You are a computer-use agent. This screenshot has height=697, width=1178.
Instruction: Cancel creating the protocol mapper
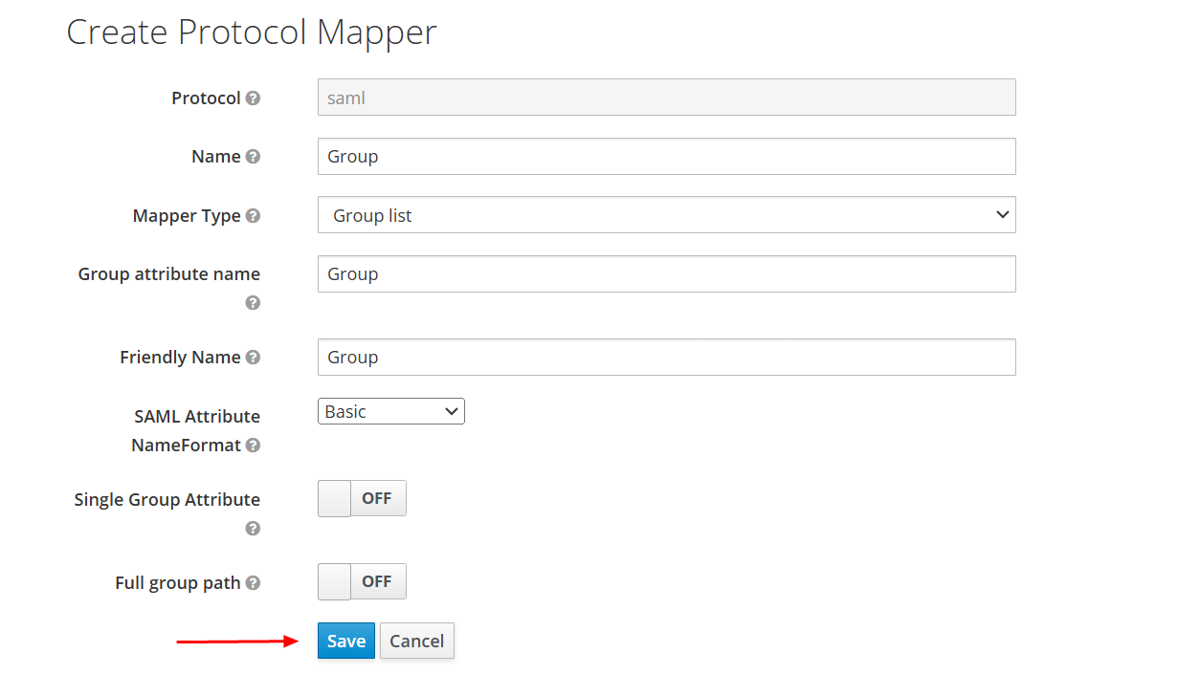click(x=416, y=642)
